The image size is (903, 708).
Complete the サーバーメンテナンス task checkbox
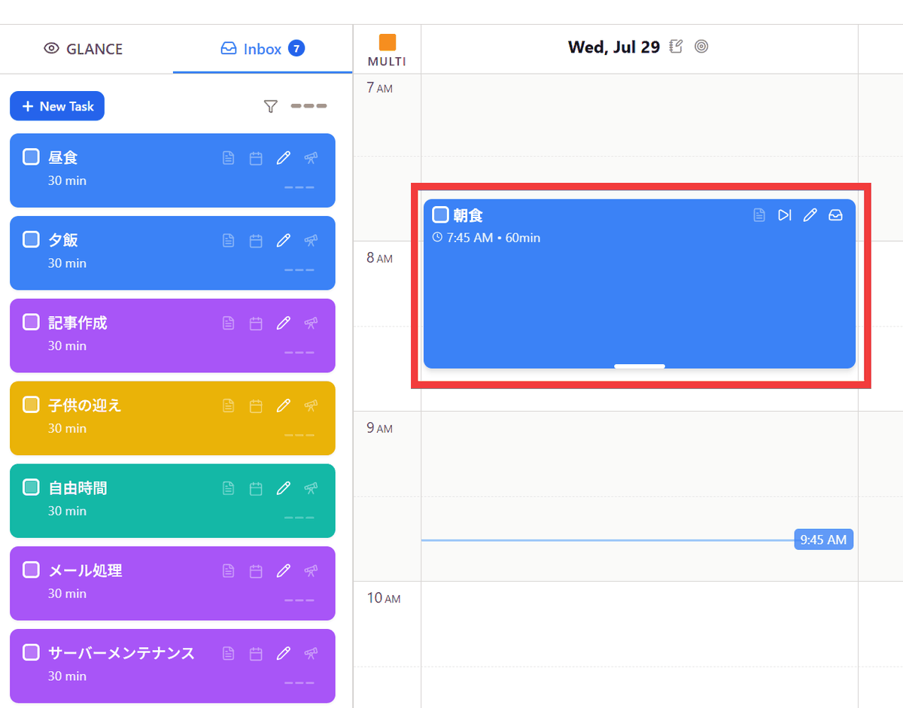(31, 652)
